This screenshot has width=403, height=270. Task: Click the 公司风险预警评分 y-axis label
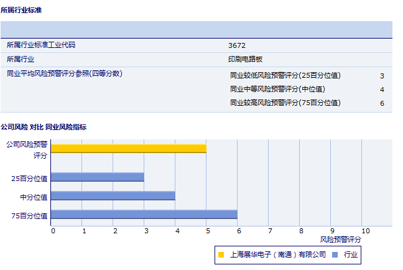pyautogui.click(x=27, y=149)
